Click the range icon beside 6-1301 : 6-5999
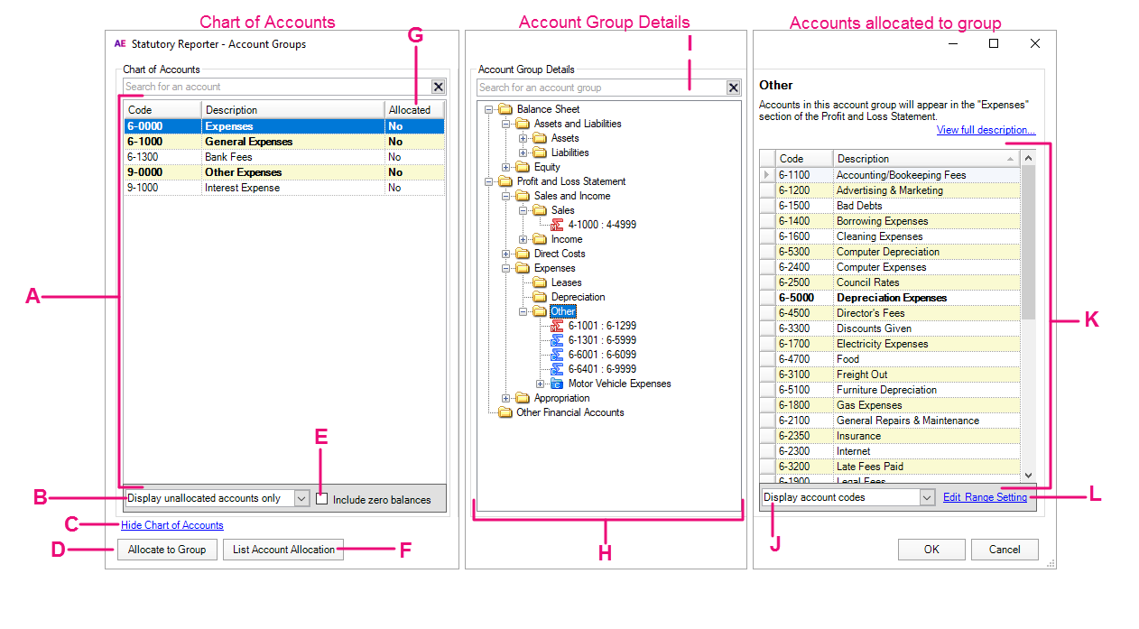 [x=557, y=340]
